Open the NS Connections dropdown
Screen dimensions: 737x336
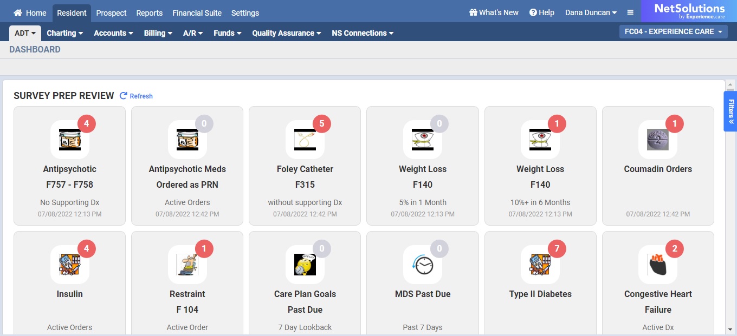363,33
